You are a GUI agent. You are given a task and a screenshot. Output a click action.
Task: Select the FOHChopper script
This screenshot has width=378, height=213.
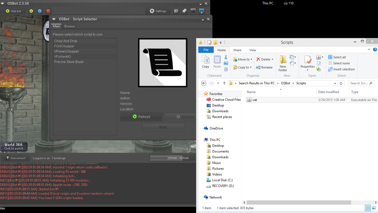pyautogui.click(x=85, y=46)
